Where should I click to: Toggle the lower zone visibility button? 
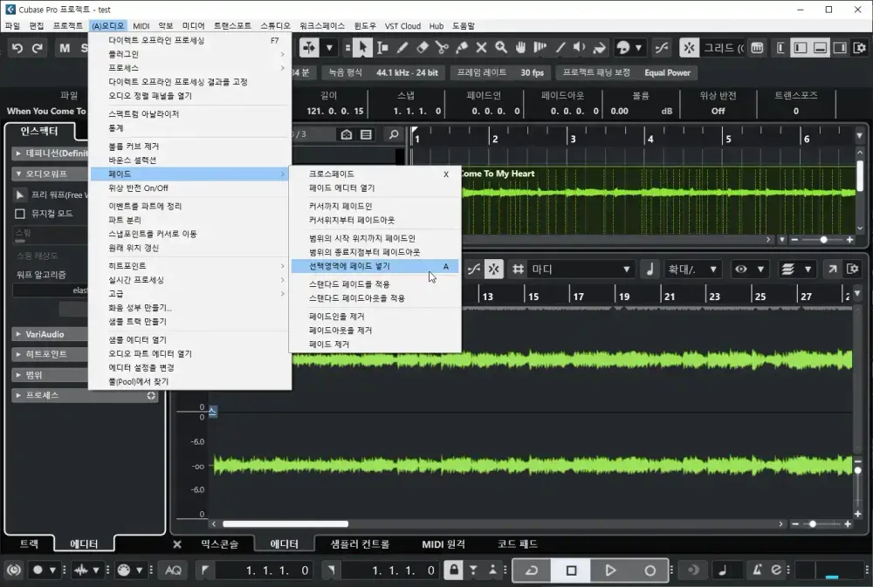coord(820,48)
